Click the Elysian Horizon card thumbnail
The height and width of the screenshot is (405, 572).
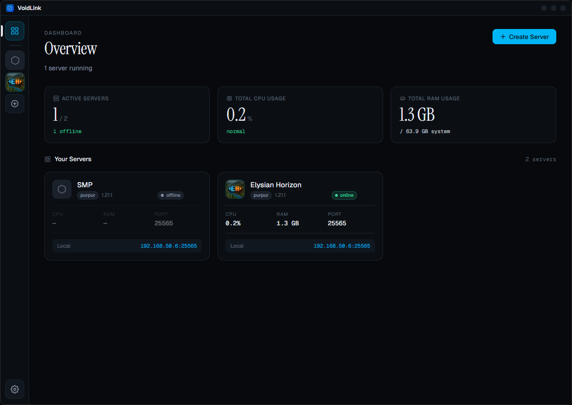(x=235, y=189)
